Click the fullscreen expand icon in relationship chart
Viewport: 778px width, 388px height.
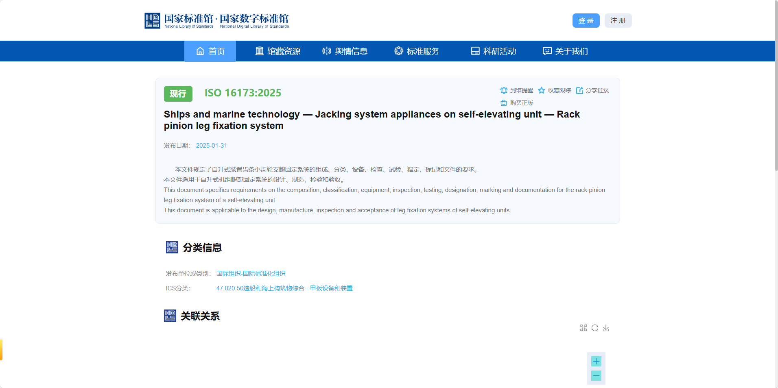(x=583, y=328)
